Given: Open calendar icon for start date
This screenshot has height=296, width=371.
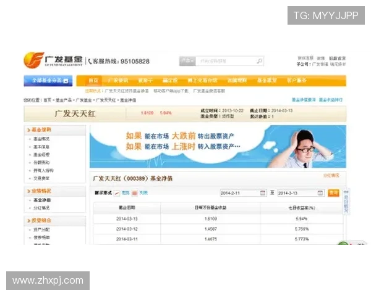Looking at the screenshot, I should click(263, 193).
